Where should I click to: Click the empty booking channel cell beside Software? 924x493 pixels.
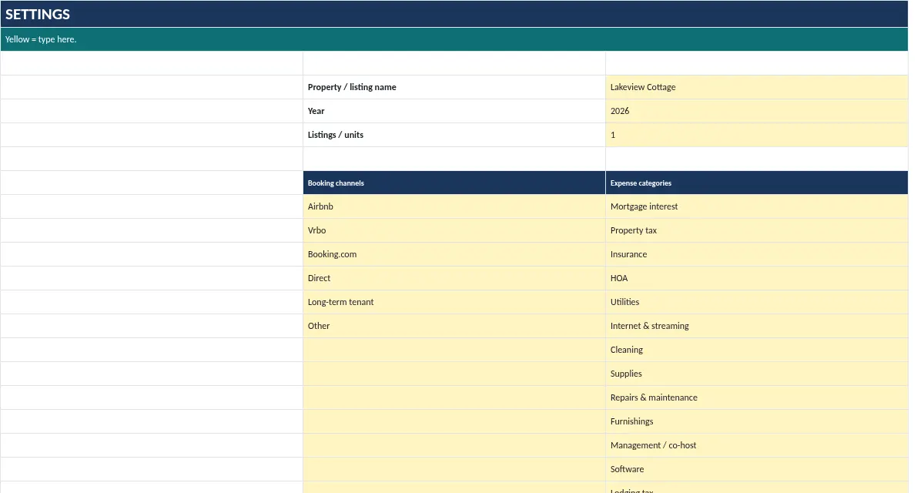tap(454, 469)
